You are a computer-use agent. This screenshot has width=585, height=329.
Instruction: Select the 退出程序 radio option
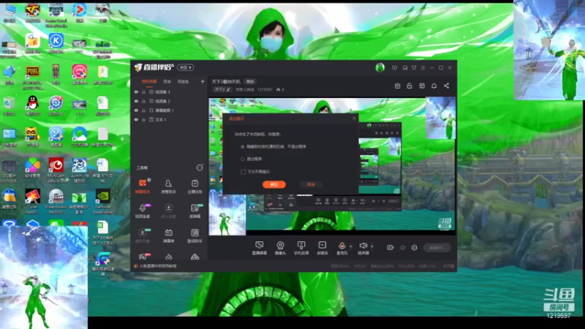click(243, 159)
